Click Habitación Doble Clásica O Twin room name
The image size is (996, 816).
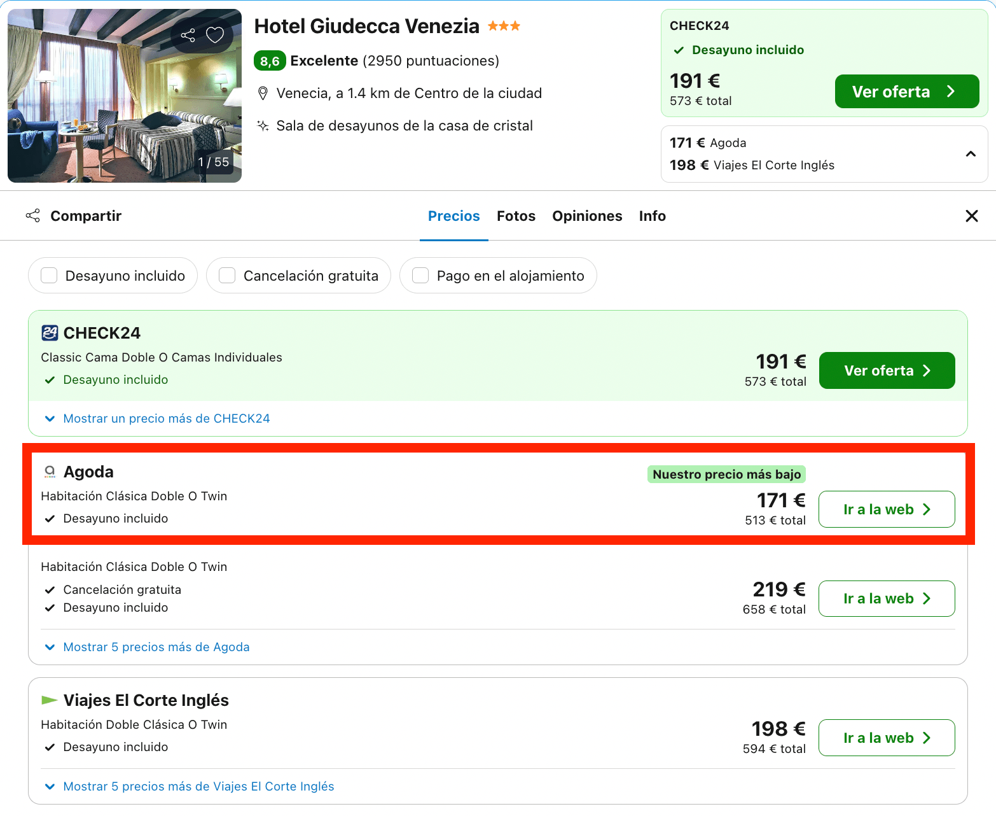134,725
